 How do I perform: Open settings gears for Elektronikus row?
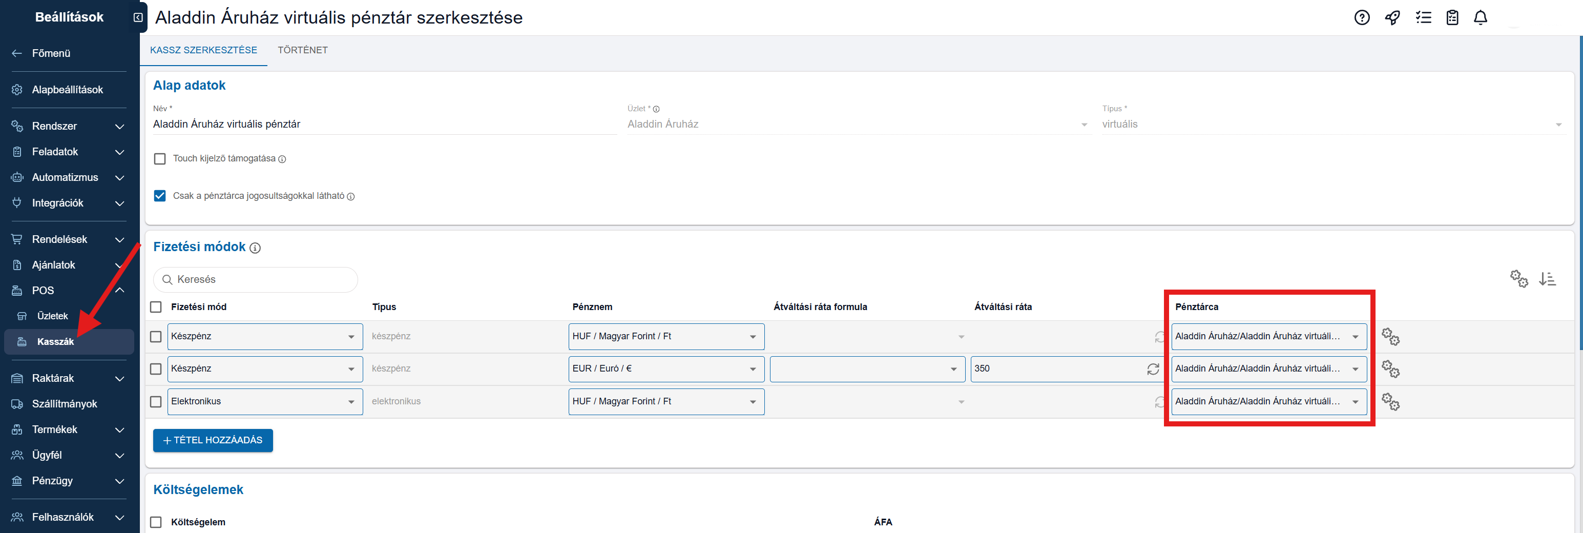pyautogui.click(x=1390, y=402)
